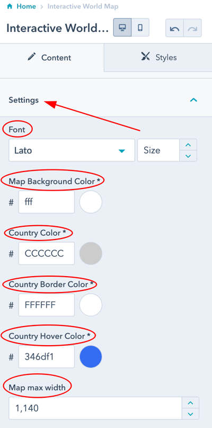Image resolution: width=212 pixels, height=428 pixels.
Task: Click the Home breadcrumb link
Action: tap(26, 6)
